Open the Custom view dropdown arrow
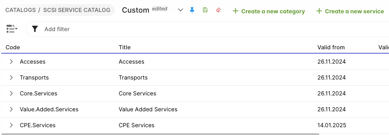The height and width of the screenshot is (135, 389). click(181, 10)
